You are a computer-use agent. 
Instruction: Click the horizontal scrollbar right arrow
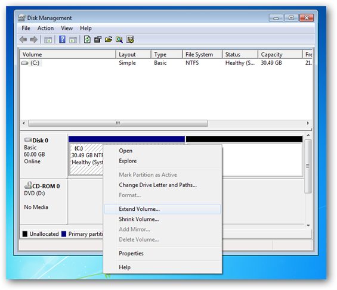308,123
